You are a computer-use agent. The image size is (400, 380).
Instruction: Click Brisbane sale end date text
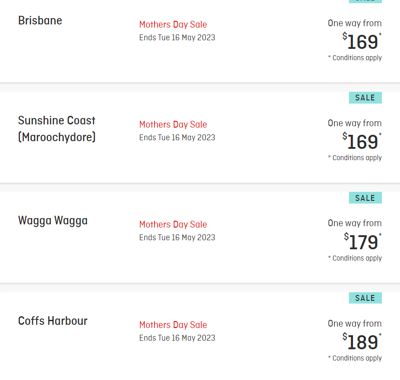(177, 38)
